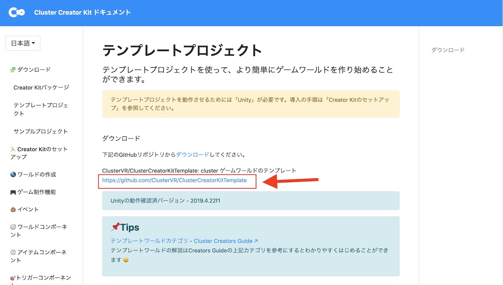Image resolution: width=503 pixels, height=285 pixels.
Task: Navigate to サンプルプロジェクト in the sidebar
Action: 40,131
